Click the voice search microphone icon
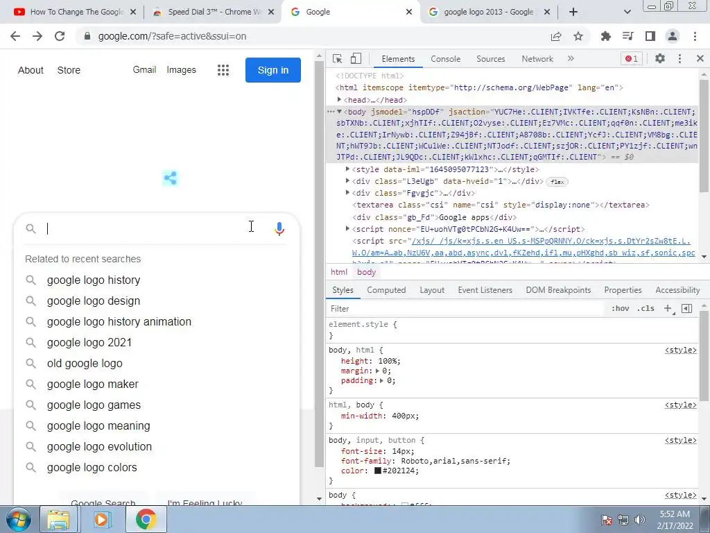Screen dimensions: 710x533 tap(279, 229)
